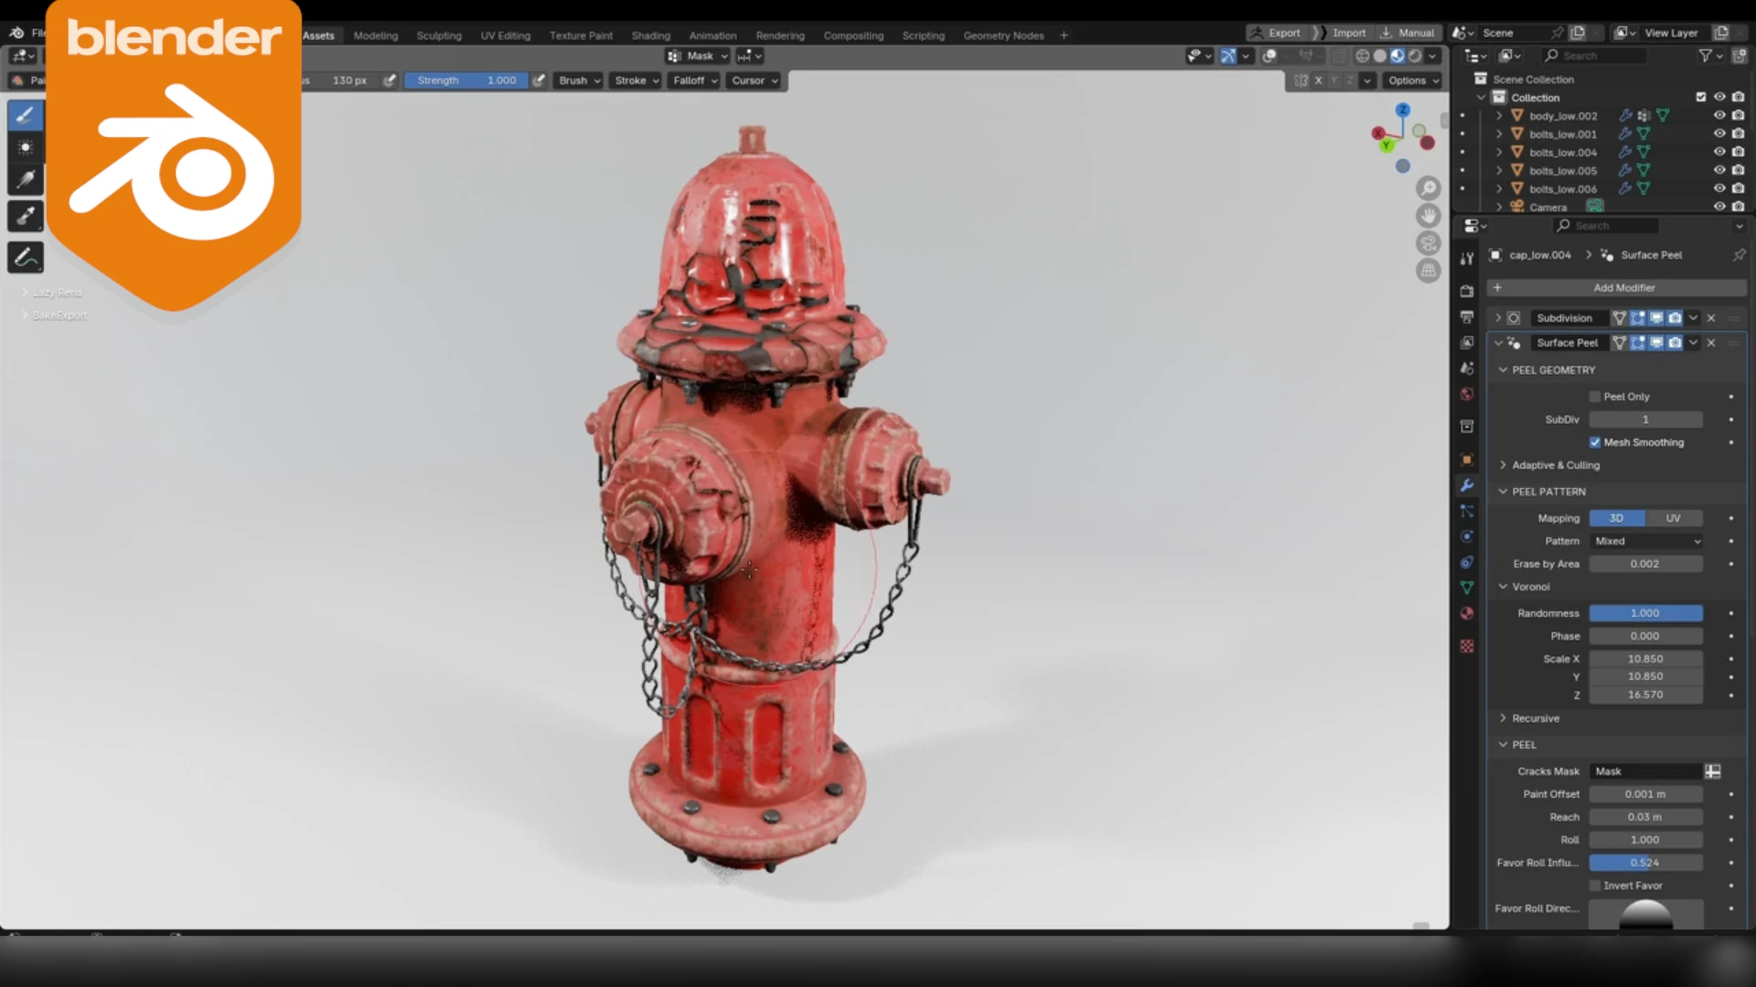This screenshot has width=1756, height=987.
Task: Open the Modifiers wrench properties tab
Action: pos(1467,485)
